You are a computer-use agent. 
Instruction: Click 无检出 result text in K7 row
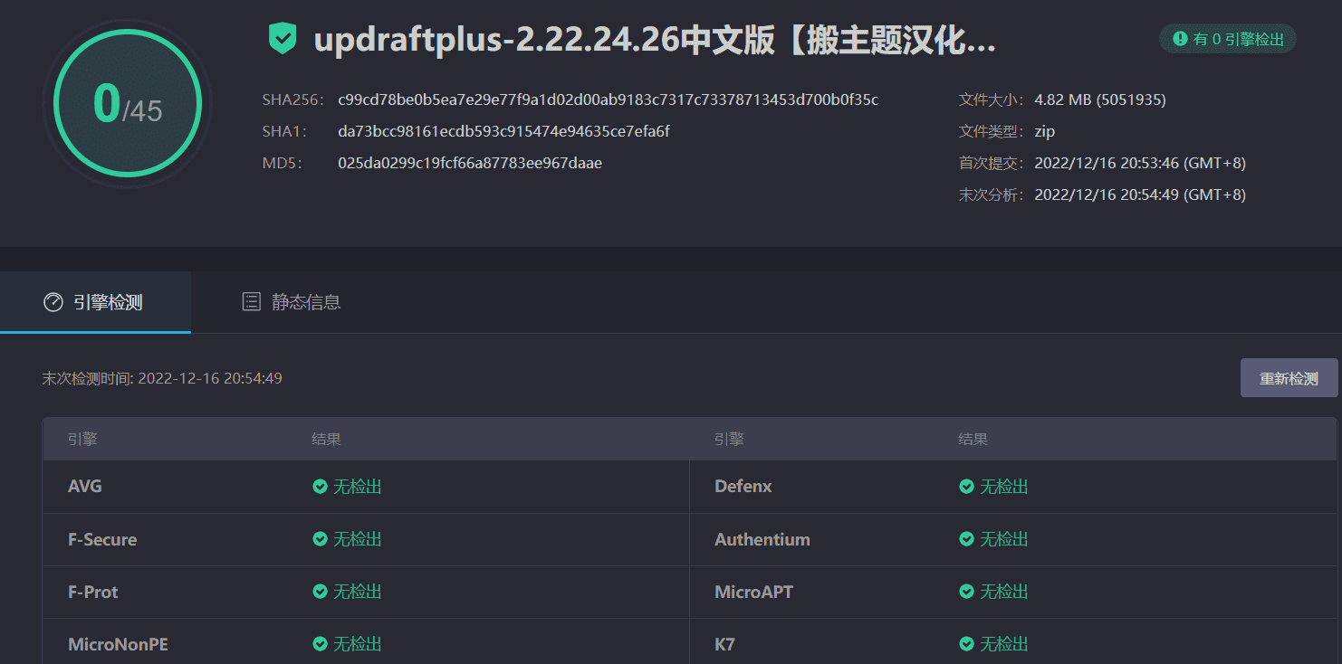1004,644
